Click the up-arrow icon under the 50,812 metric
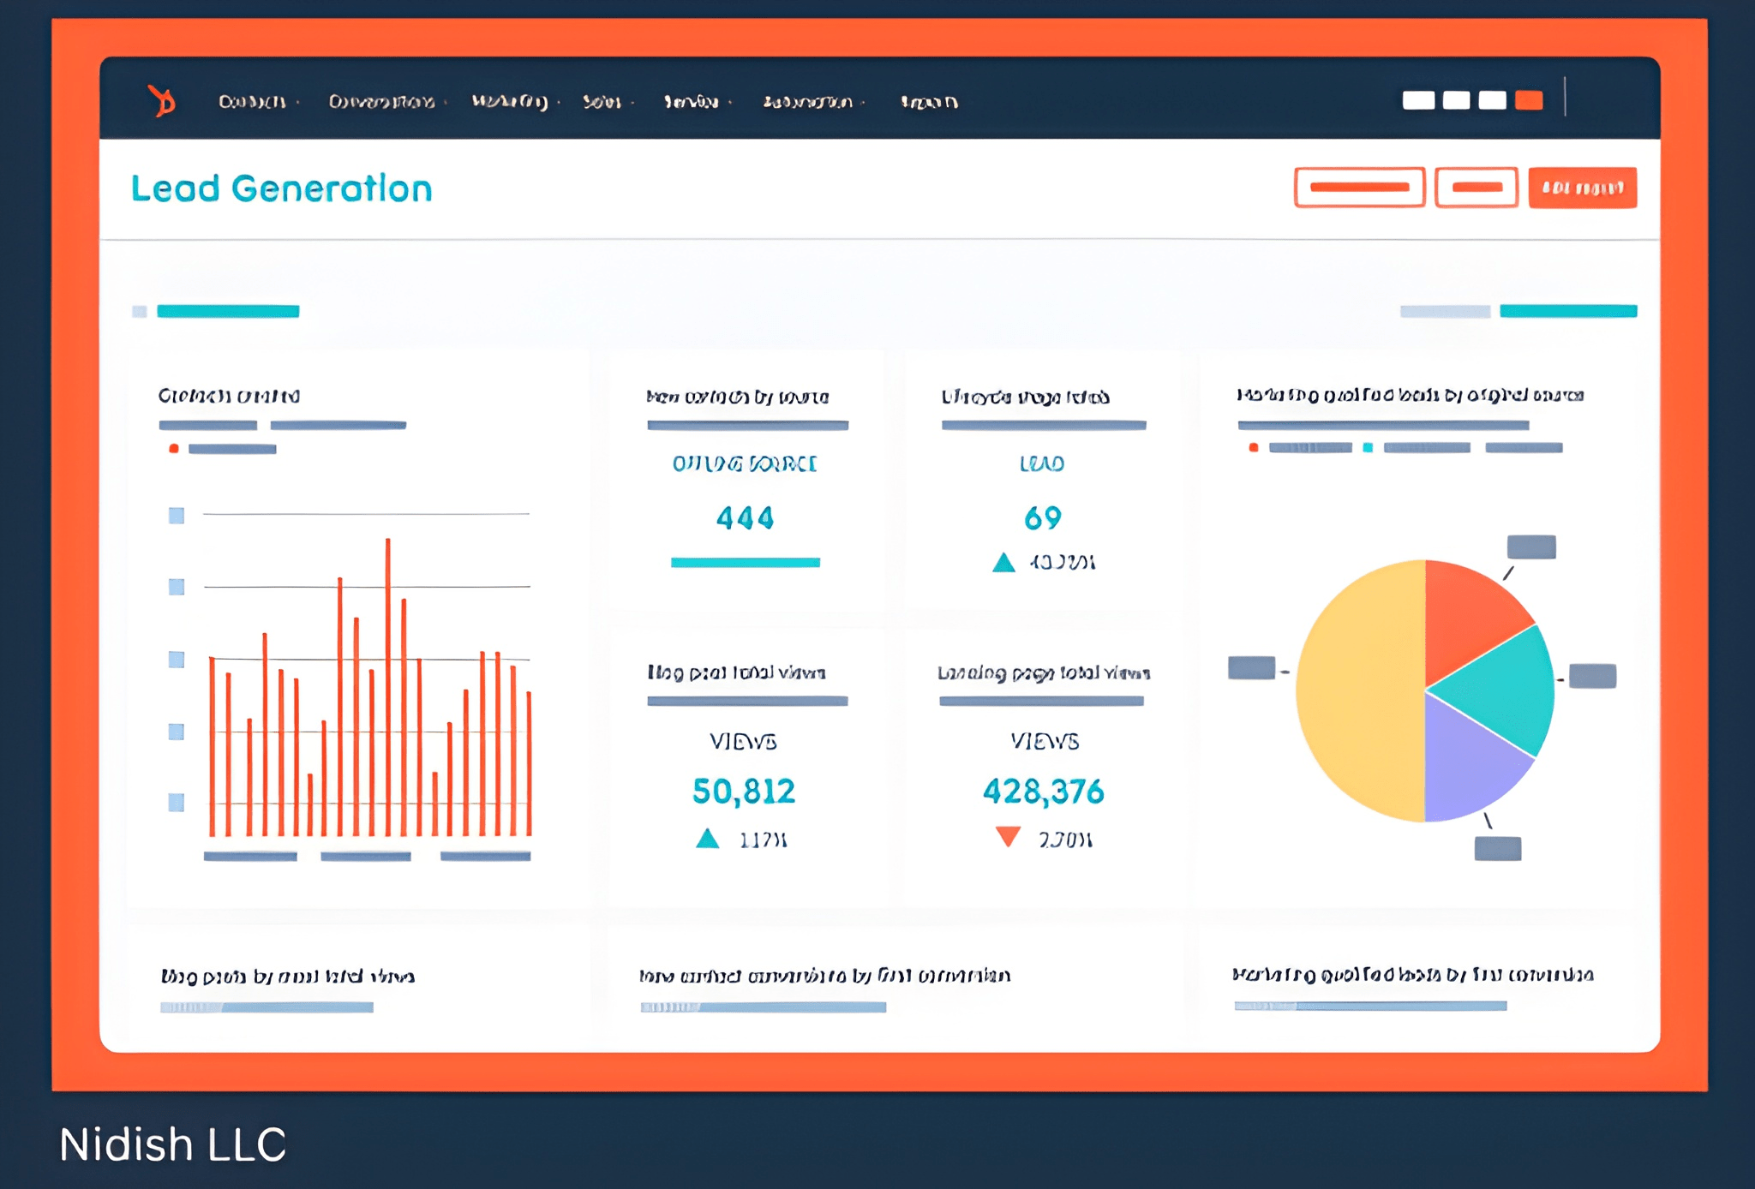1755x1189 pixels. click(x=706, y=839)
